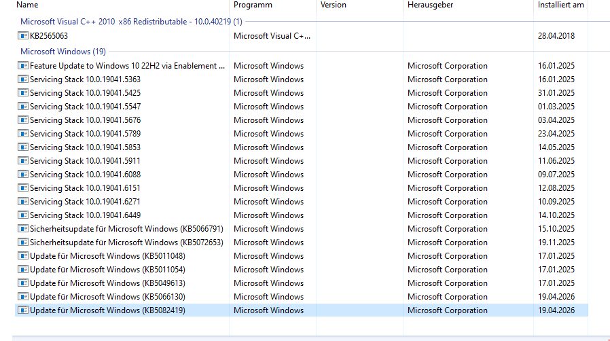Click the install date 11.06.2025
610x341 pixels.
pyautogui.click(x=556, y=161)
